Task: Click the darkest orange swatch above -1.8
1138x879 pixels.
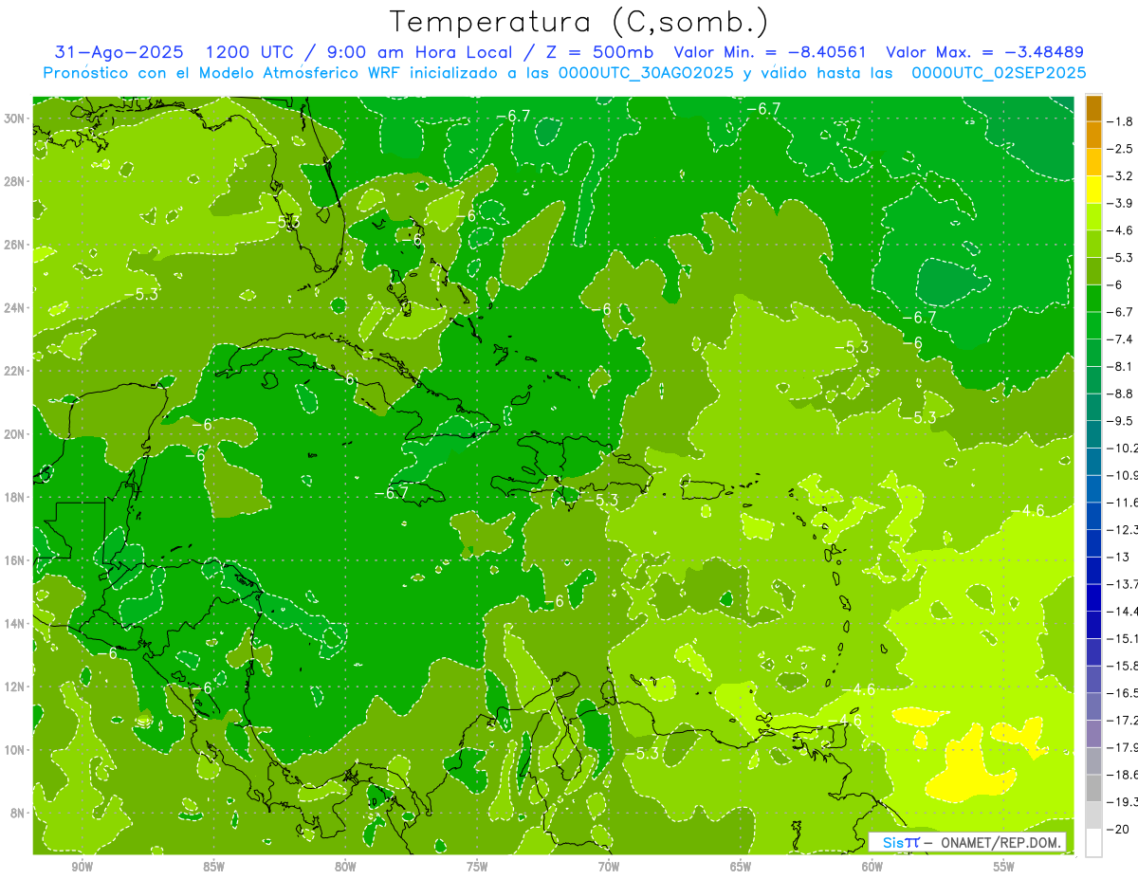Action: (1094, 108)
